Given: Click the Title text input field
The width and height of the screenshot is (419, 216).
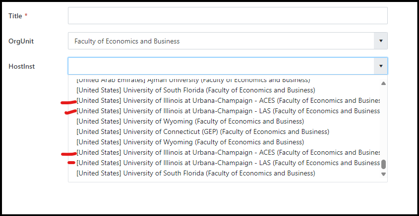Looking at the screenshot, I should pyautogui.click(x=228, y=16).
